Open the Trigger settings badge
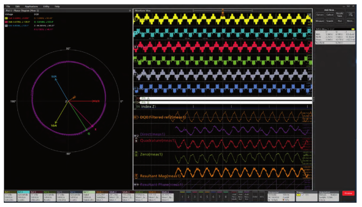The image size is (362, 207). point(307,196)
